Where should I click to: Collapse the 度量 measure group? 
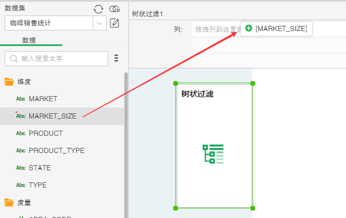(24, 202)
